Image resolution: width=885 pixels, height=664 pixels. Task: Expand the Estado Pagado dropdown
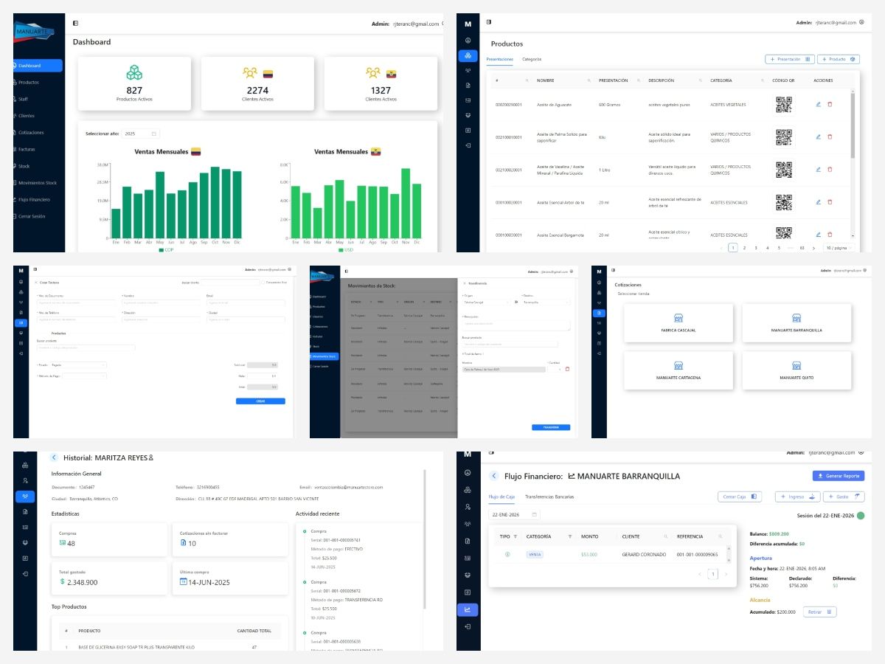click(x=78, y=364)
